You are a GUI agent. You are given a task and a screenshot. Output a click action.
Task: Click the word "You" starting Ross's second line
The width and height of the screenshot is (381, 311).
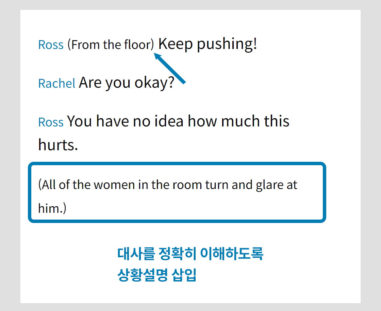[x=80, y=121]
